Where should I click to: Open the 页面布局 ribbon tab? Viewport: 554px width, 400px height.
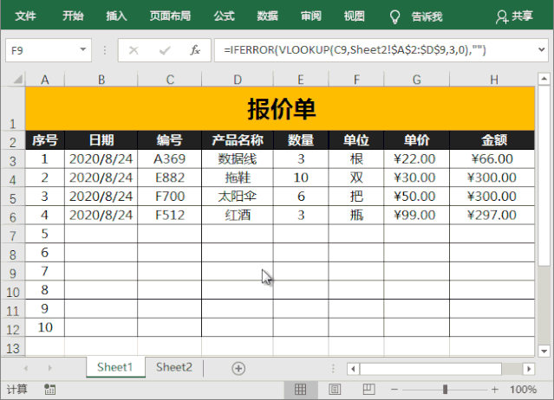click(x=170, y=16)
